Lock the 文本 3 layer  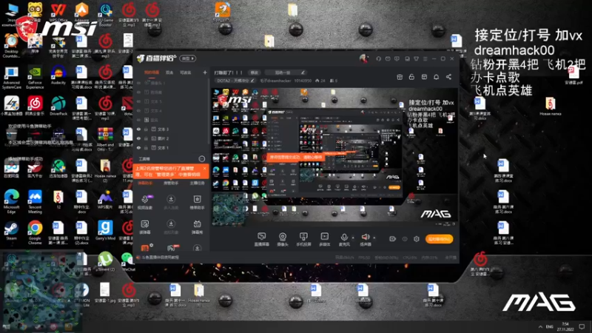tap(146, 129)
